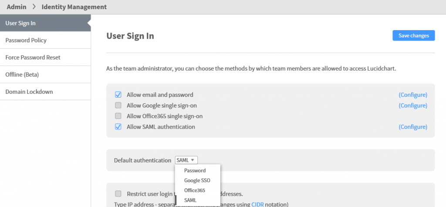Screen dimensions: 446x207
Task: Enable Allow Google single sign-on
Action: [118, 105]
